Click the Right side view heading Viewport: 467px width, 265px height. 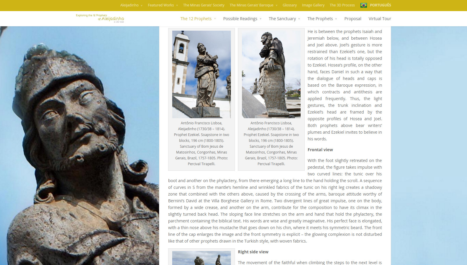pos(253,252)
